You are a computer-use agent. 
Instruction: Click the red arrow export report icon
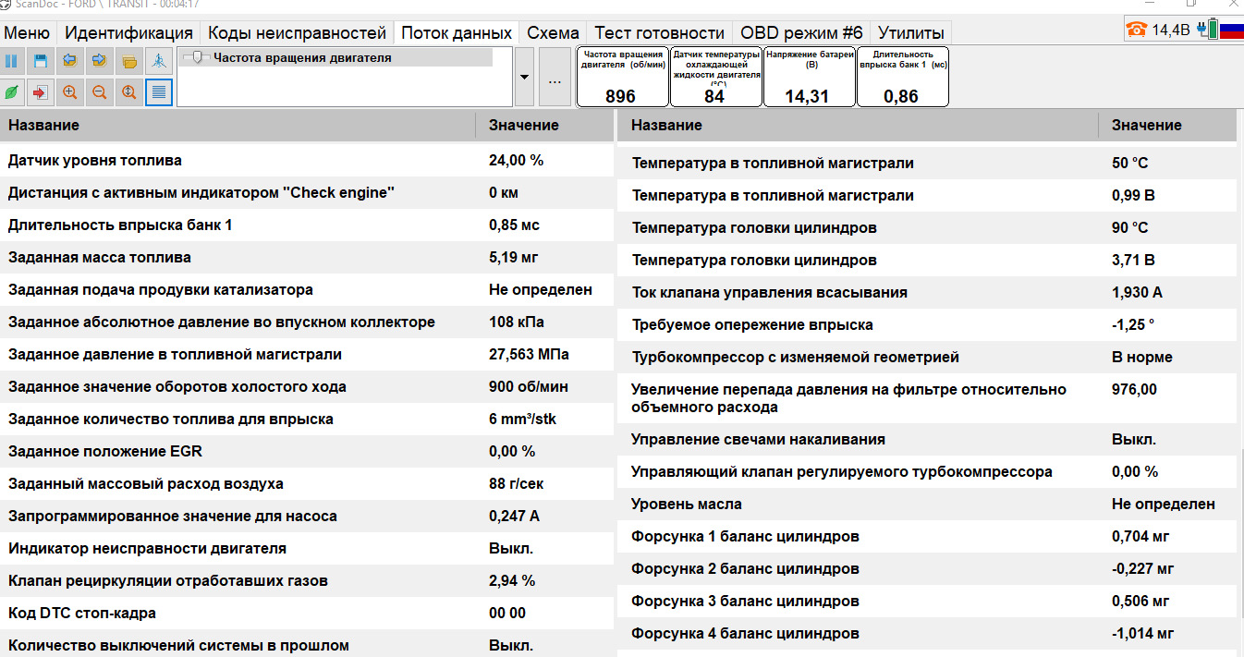tap(41, 92)
